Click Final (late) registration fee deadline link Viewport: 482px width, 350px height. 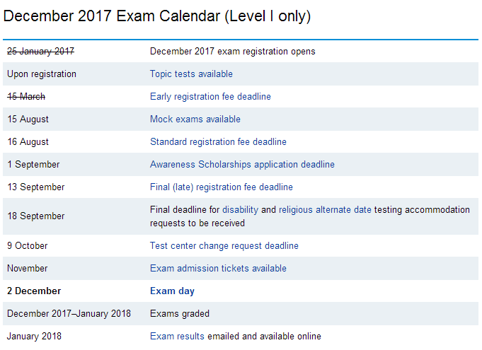[x=221, y=187]
